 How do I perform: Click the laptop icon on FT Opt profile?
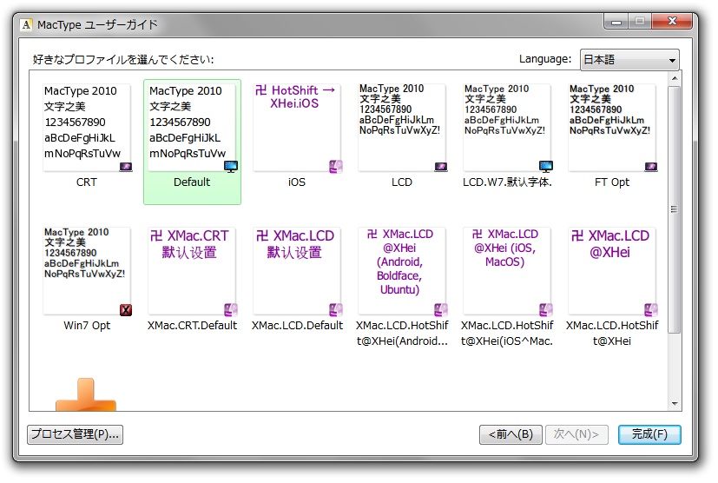click(x=650, y=167)
